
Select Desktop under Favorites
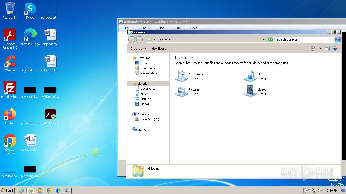[146, 63]
